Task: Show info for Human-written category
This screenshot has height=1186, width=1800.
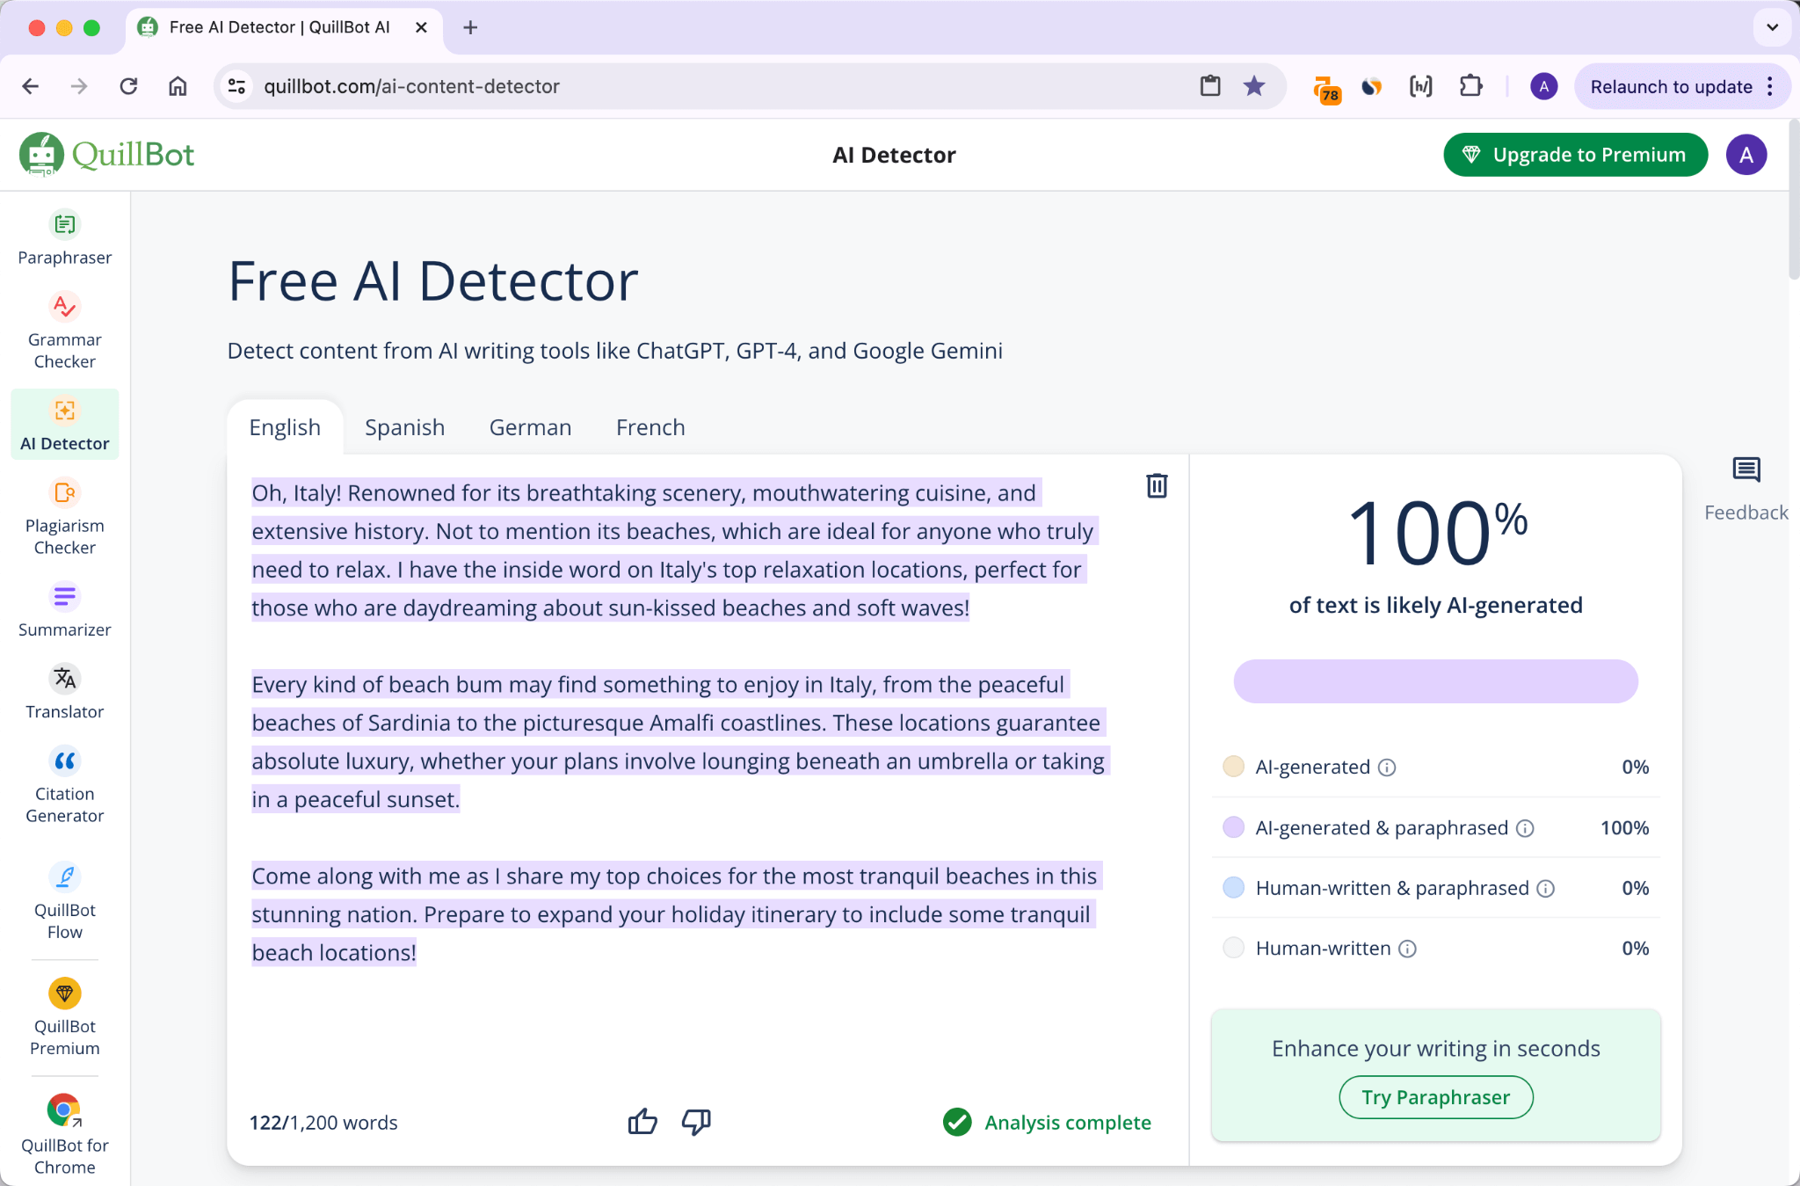Action: 1407,949
